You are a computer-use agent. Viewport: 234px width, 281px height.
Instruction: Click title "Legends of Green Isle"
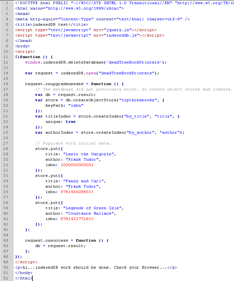[93, 208]
